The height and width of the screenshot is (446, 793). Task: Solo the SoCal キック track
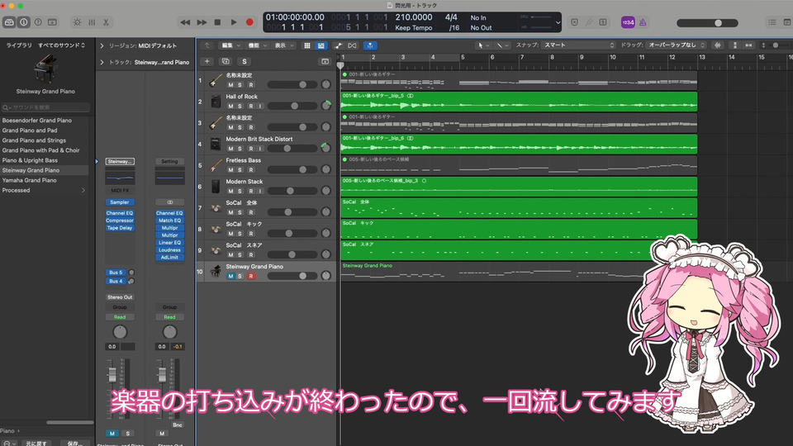click(x=240, y=234)
